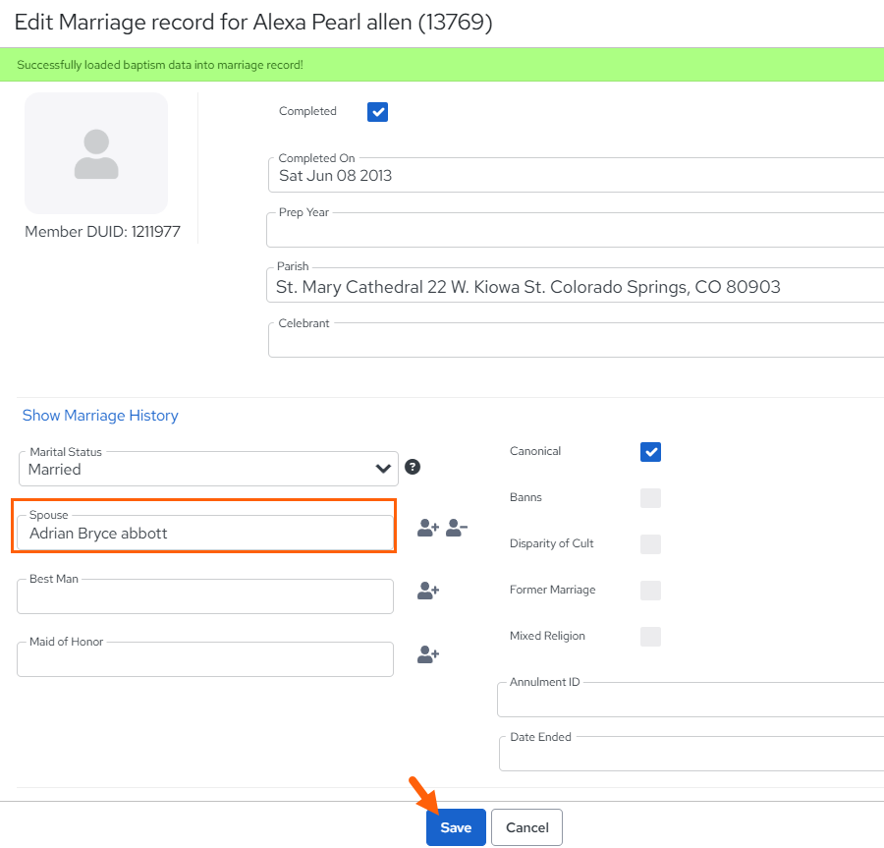Uncheck the Completed checkbox

(x=378, y=112)
